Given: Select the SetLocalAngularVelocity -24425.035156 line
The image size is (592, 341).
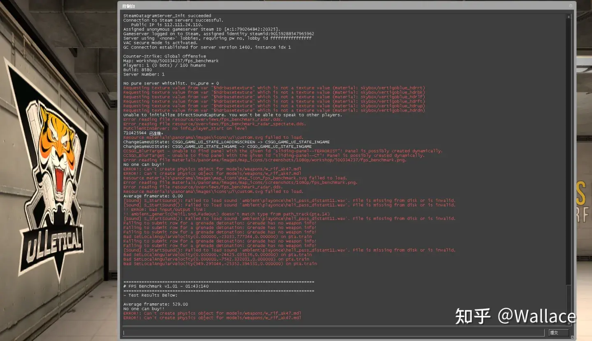Looking at the screenshot, I should click(217, 255).
